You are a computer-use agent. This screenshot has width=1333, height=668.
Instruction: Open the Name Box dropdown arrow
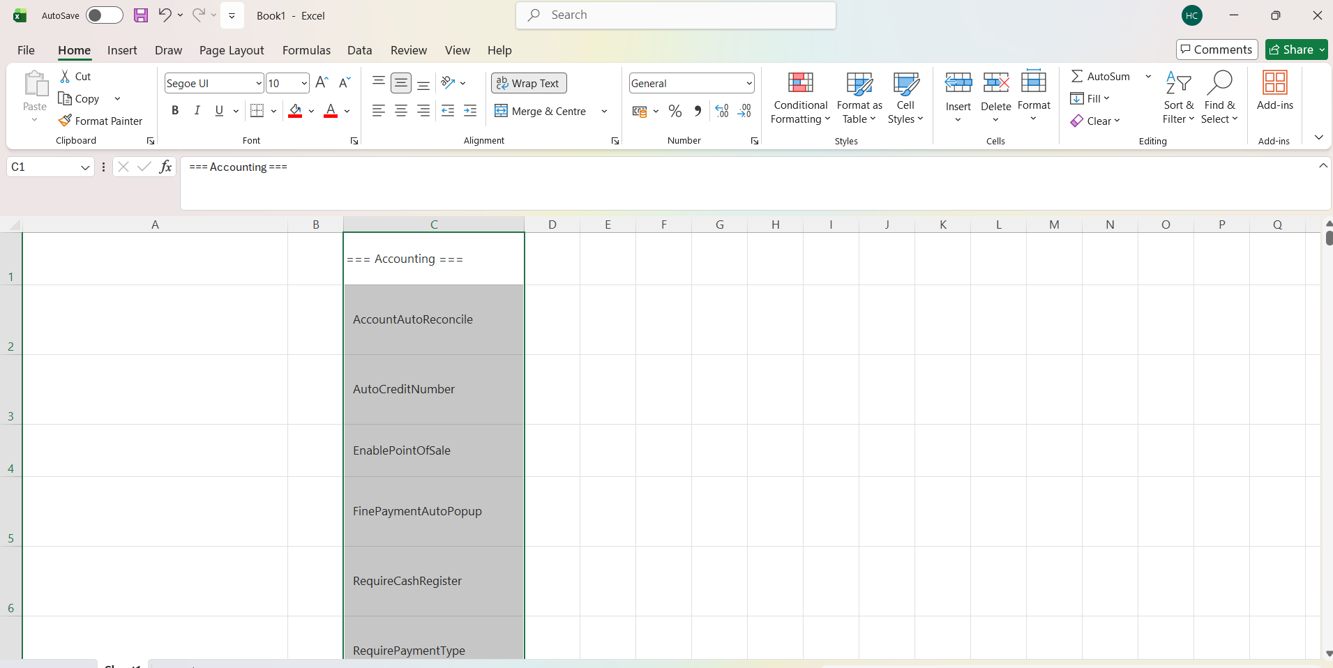click(85, 167)
